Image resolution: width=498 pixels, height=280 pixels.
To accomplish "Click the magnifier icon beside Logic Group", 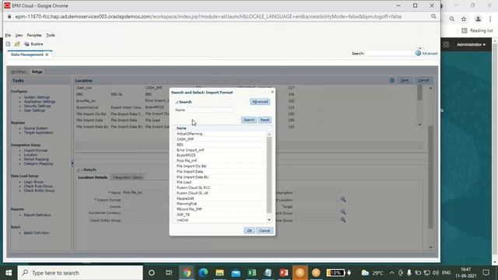I will point(343,212).
